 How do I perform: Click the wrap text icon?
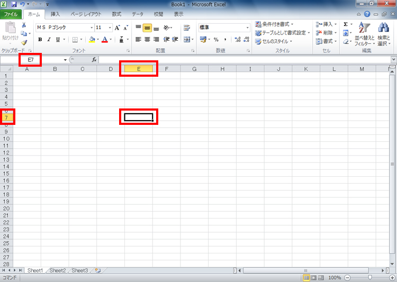pyautogui.click(x=187, y=28)
